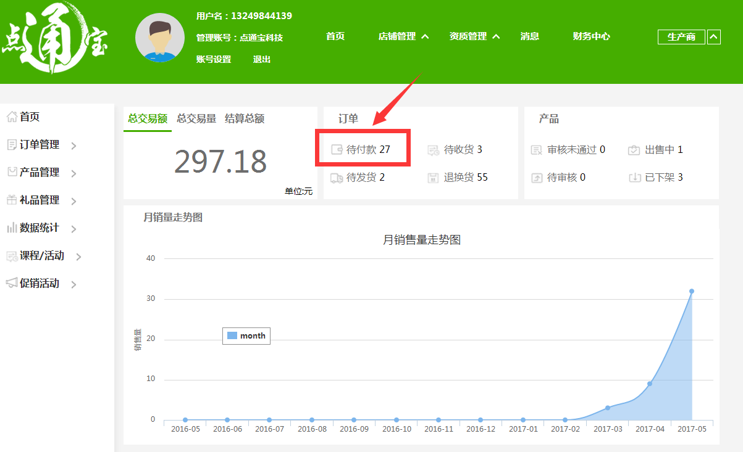Toggle the month legend series in chart
The width and height of the screenshot is (743, 452).
click(246, 335)
